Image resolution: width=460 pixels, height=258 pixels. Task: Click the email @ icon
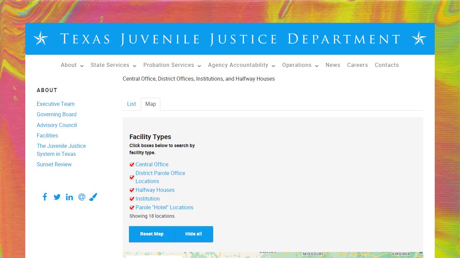82,197
